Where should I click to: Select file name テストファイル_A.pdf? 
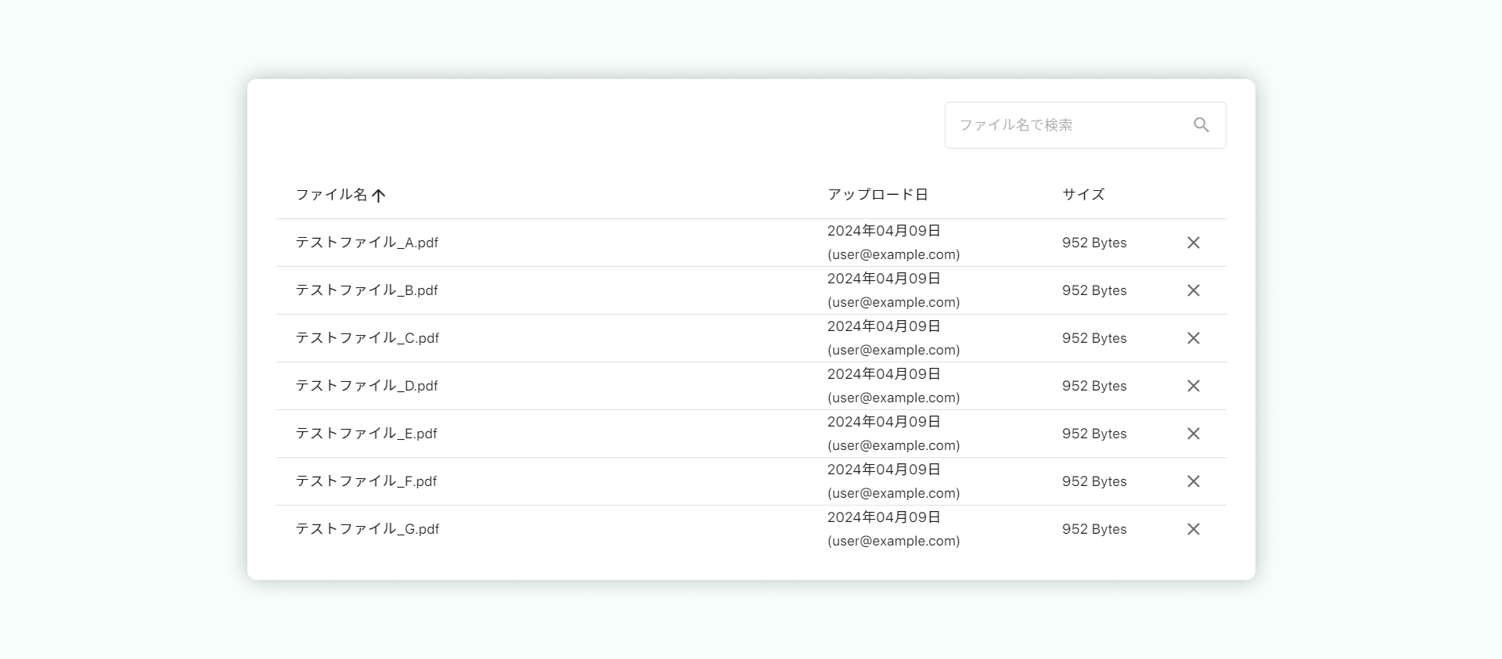point(366,243)
